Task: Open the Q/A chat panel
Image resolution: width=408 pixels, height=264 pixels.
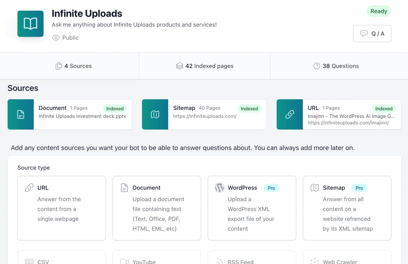Action: click(x=372, y=33)
